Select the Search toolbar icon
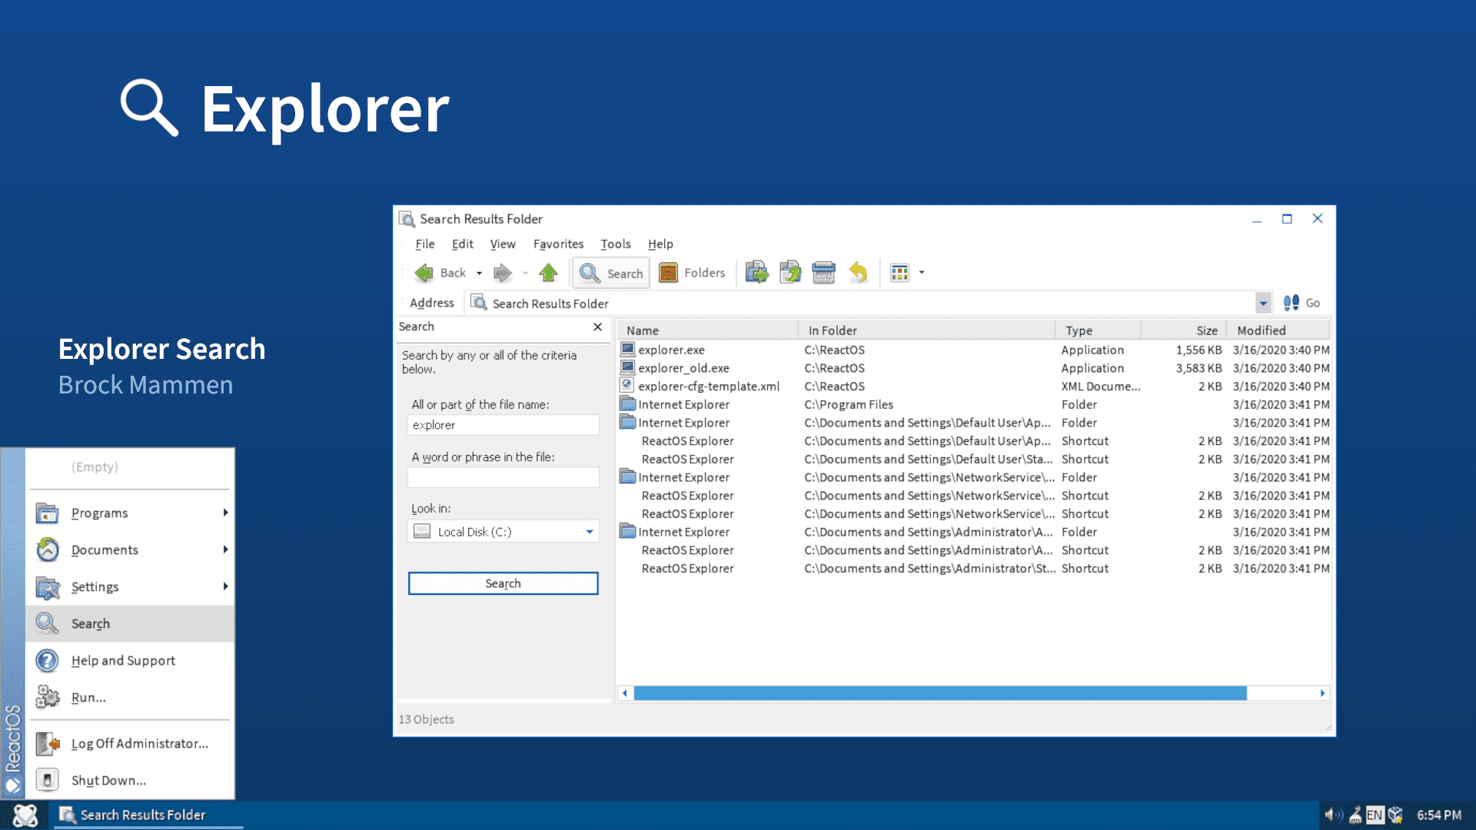 (x=610, y=273)
